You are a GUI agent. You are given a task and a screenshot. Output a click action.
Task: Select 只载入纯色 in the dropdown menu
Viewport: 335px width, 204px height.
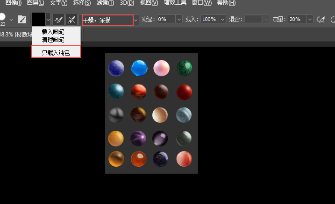(56, 52)
